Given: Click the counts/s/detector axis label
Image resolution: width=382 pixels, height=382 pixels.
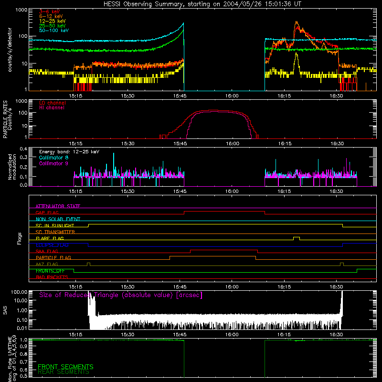Looking at the screenshot, I should pos(10,50).
